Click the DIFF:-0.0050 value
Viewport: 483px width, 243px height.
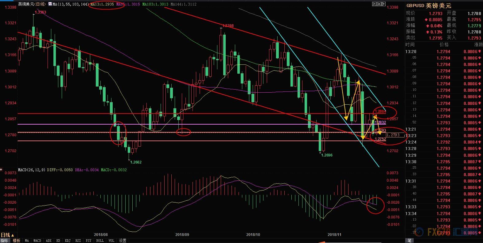tap(60, 170)
